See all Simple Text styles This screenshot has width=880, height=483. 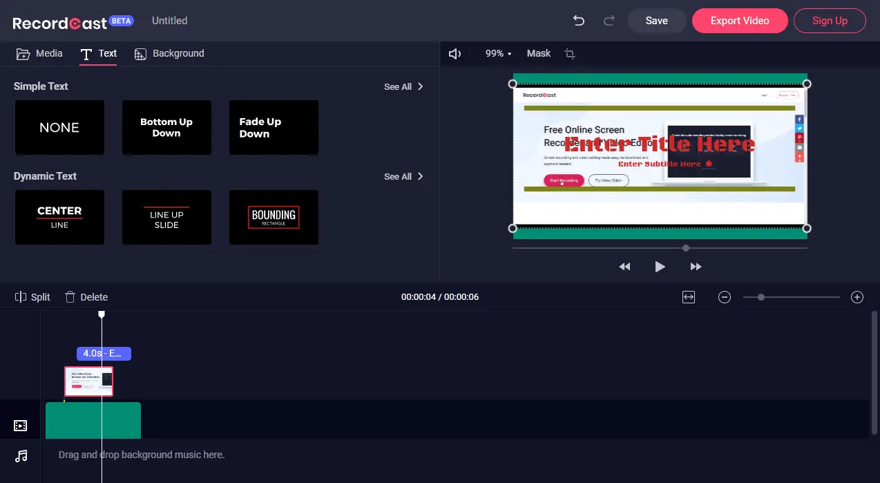(404, 86)
